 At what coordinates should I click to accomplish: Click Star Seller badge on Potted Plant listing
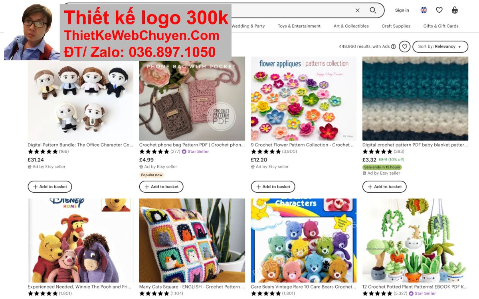(422, 293)
